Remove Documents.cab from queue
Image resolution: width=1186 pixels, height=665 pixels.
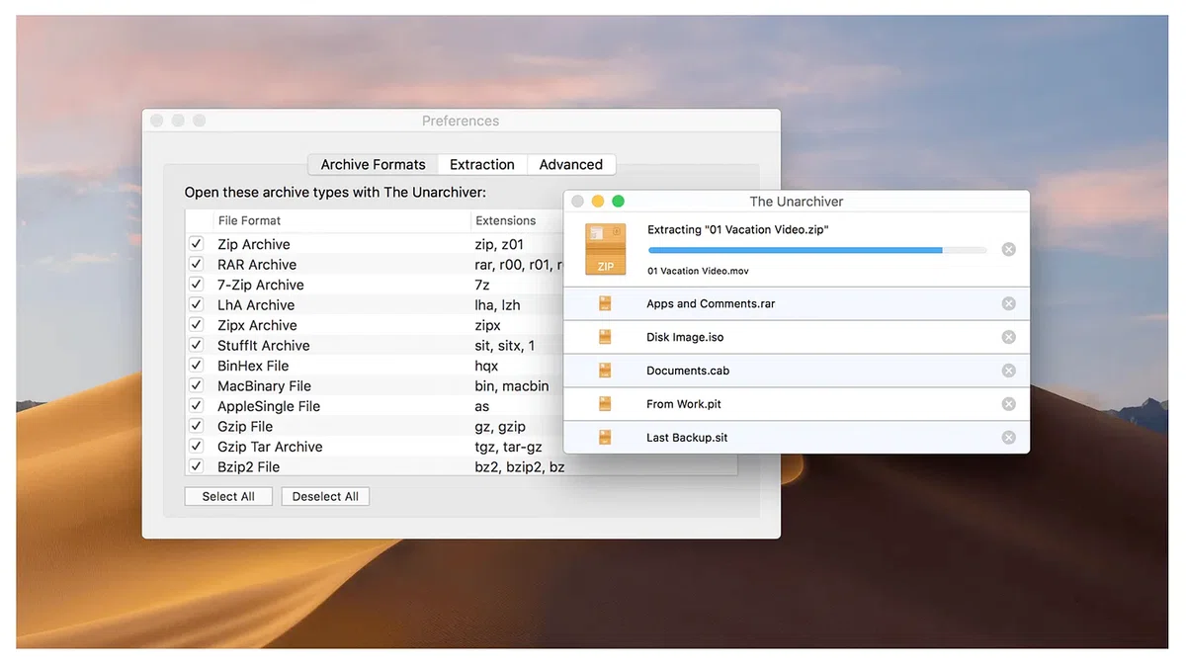[1008, 371]
